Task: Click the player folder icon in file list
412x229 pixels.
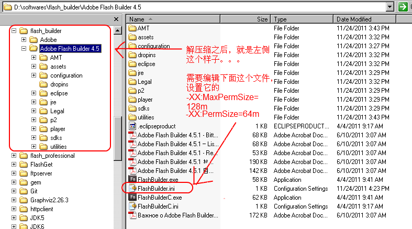Action: click(132, 100)
